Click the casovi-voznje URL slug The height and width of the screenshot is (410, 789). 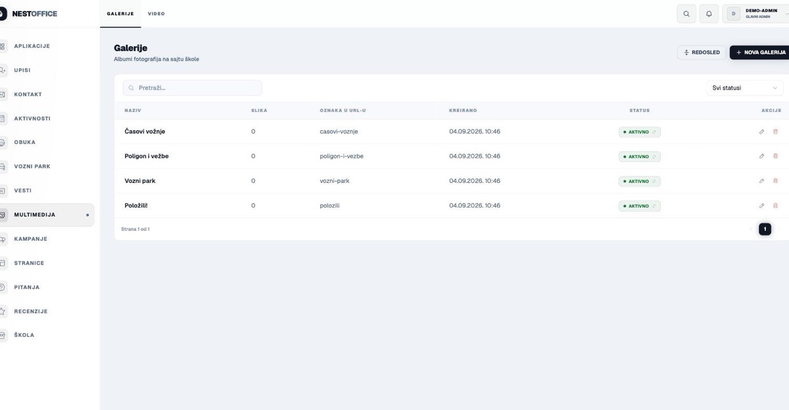[x=339, y=132]
